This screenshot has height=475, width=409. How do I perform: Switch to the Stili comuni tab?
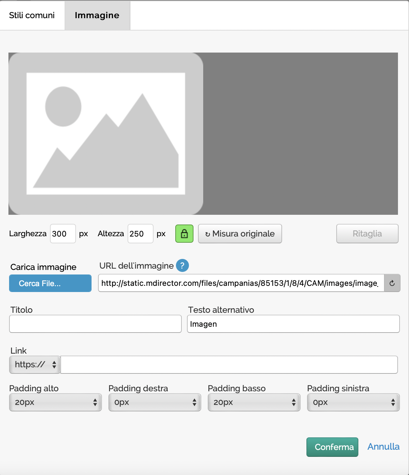click(x=32, y=15)
